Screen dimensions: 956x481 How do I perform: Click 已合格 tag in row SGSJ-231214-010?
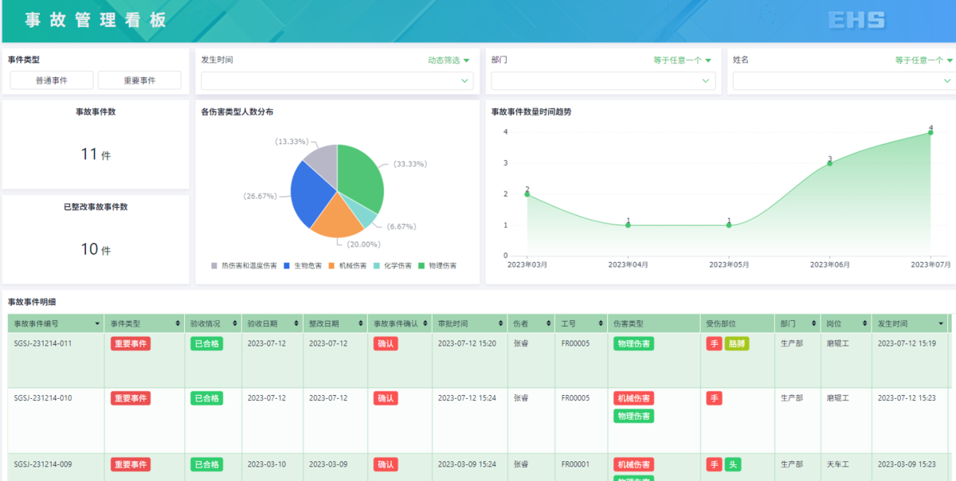206,397
